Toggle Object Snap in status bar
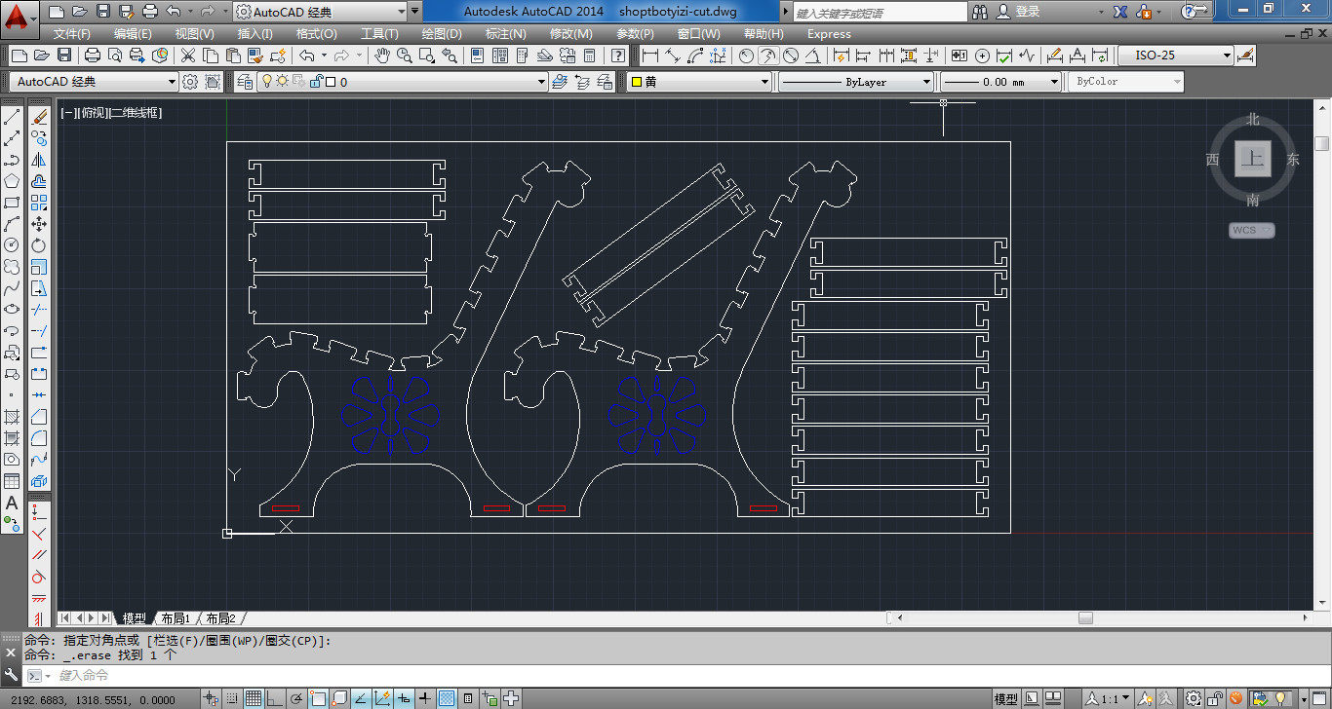Image resolution: width=1332 pixels, height=709 pixels. click(x=318, y=698)
